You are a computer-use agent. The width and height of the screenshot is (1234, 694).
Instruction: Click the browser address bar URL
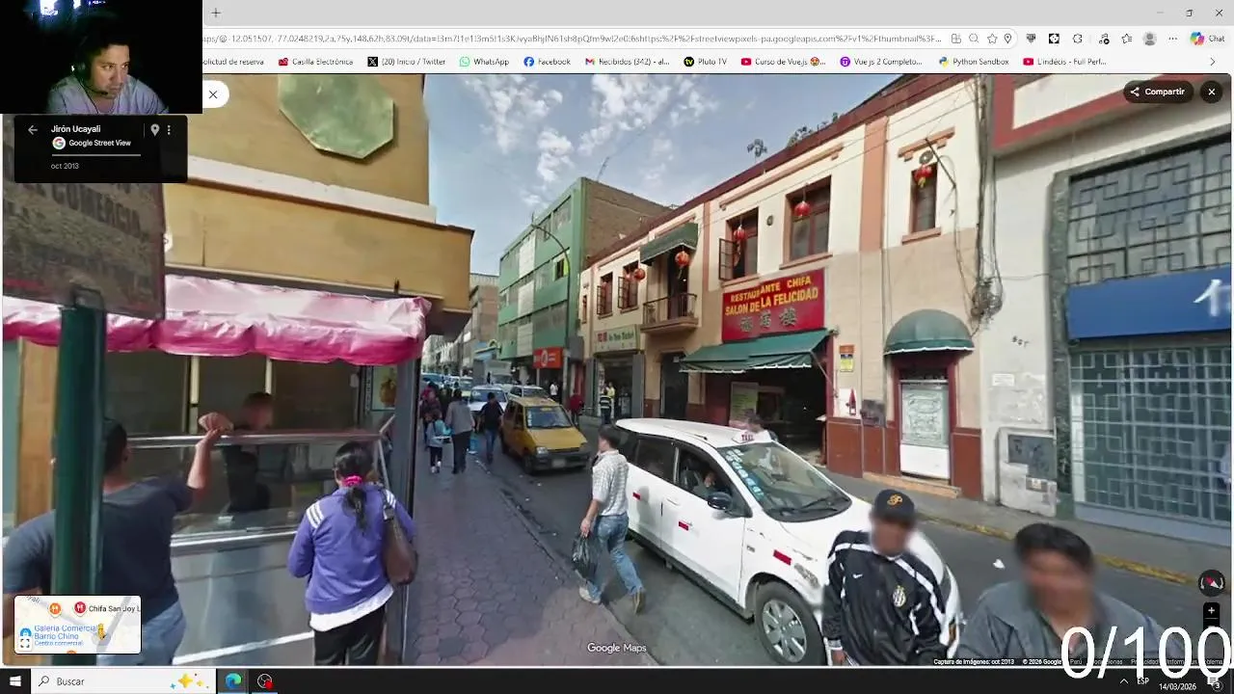pyautogui.click(x=573, y=39)
